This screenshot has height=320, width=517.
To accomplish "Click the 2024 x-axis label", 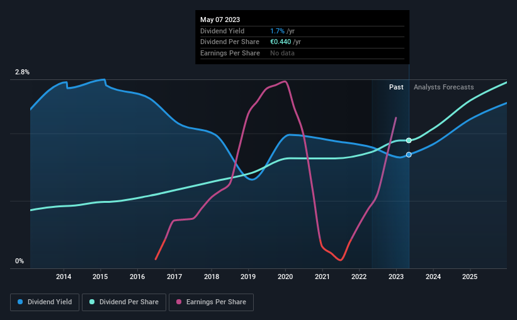I will point(433,277).
